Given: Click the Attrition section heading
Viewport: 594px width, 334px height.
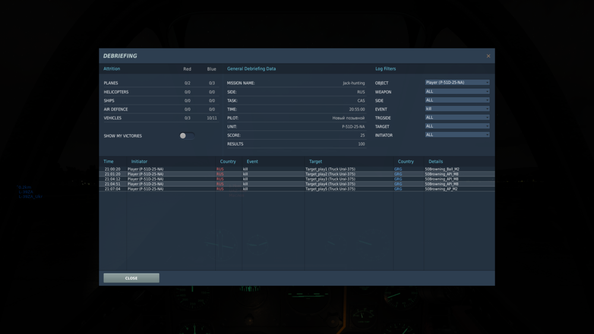Looking at the screenshot, I should pyautogui.click(x=112, y=68).
